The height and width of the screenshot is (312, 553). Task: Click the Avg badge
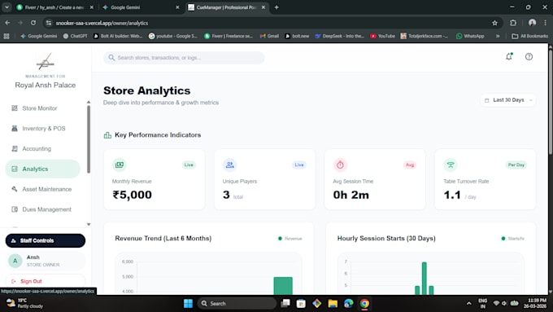point(409,165)
